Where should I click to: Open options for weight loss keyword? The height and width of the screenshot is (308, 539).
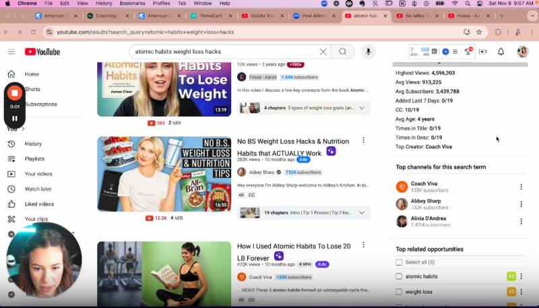(x=521, y=292)
